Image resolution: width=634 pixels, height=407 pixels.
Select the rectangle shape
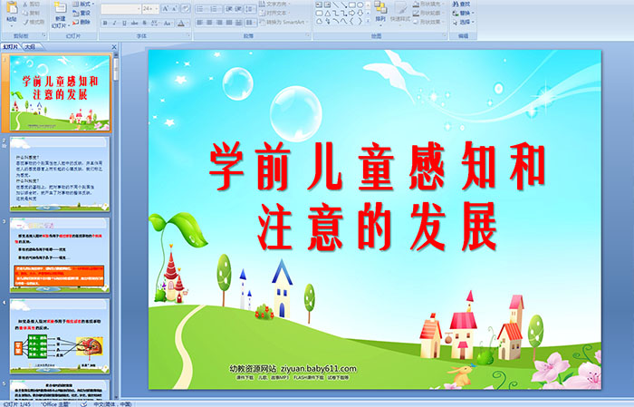coord(352,5)
